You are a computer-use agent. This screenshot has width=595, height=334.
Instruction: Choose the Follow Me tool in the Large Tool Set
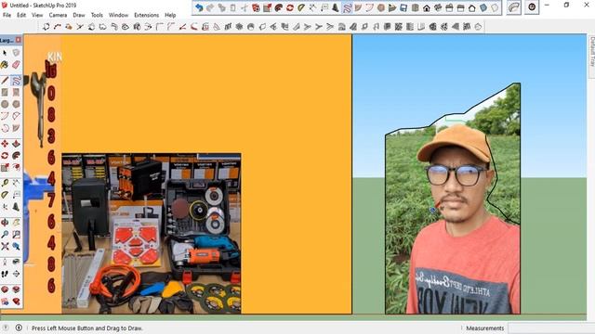(16, 156)
